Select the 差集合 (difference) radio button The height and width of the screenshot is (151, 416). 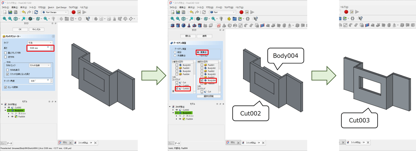pos(198,52)
